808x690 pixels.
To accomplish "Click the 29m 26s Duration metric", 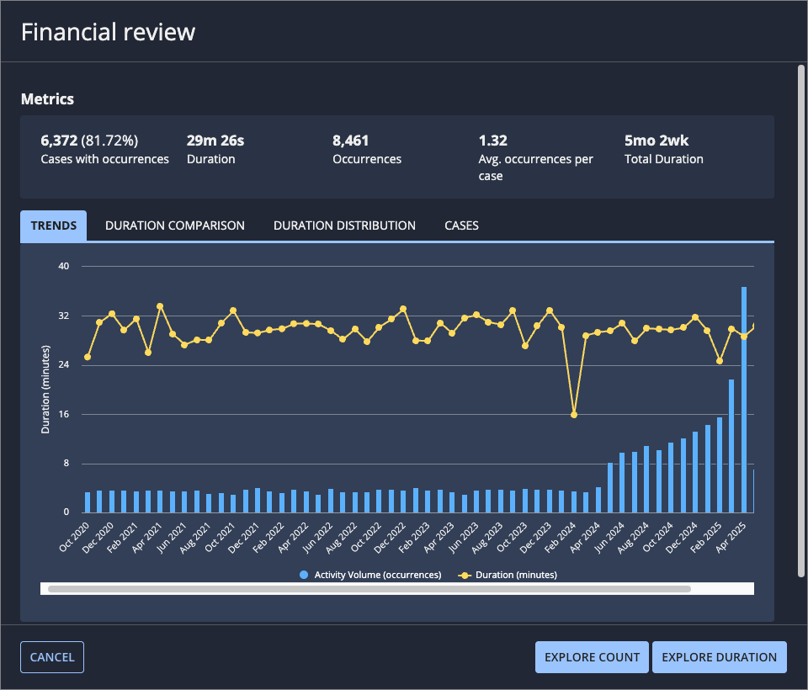I will [x=215, y=150].
